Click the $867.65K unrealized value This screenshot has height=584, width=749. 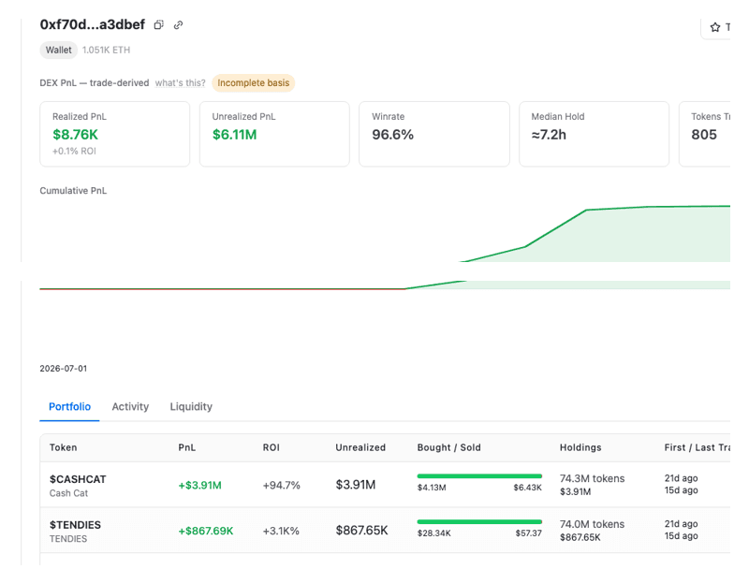[x=361, y=531]
